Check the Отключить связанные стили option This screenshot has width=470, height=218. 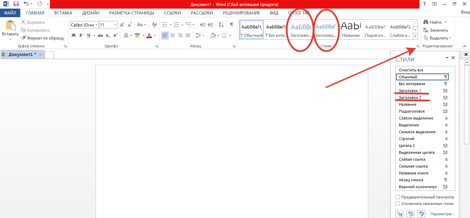tap(398, 204)
